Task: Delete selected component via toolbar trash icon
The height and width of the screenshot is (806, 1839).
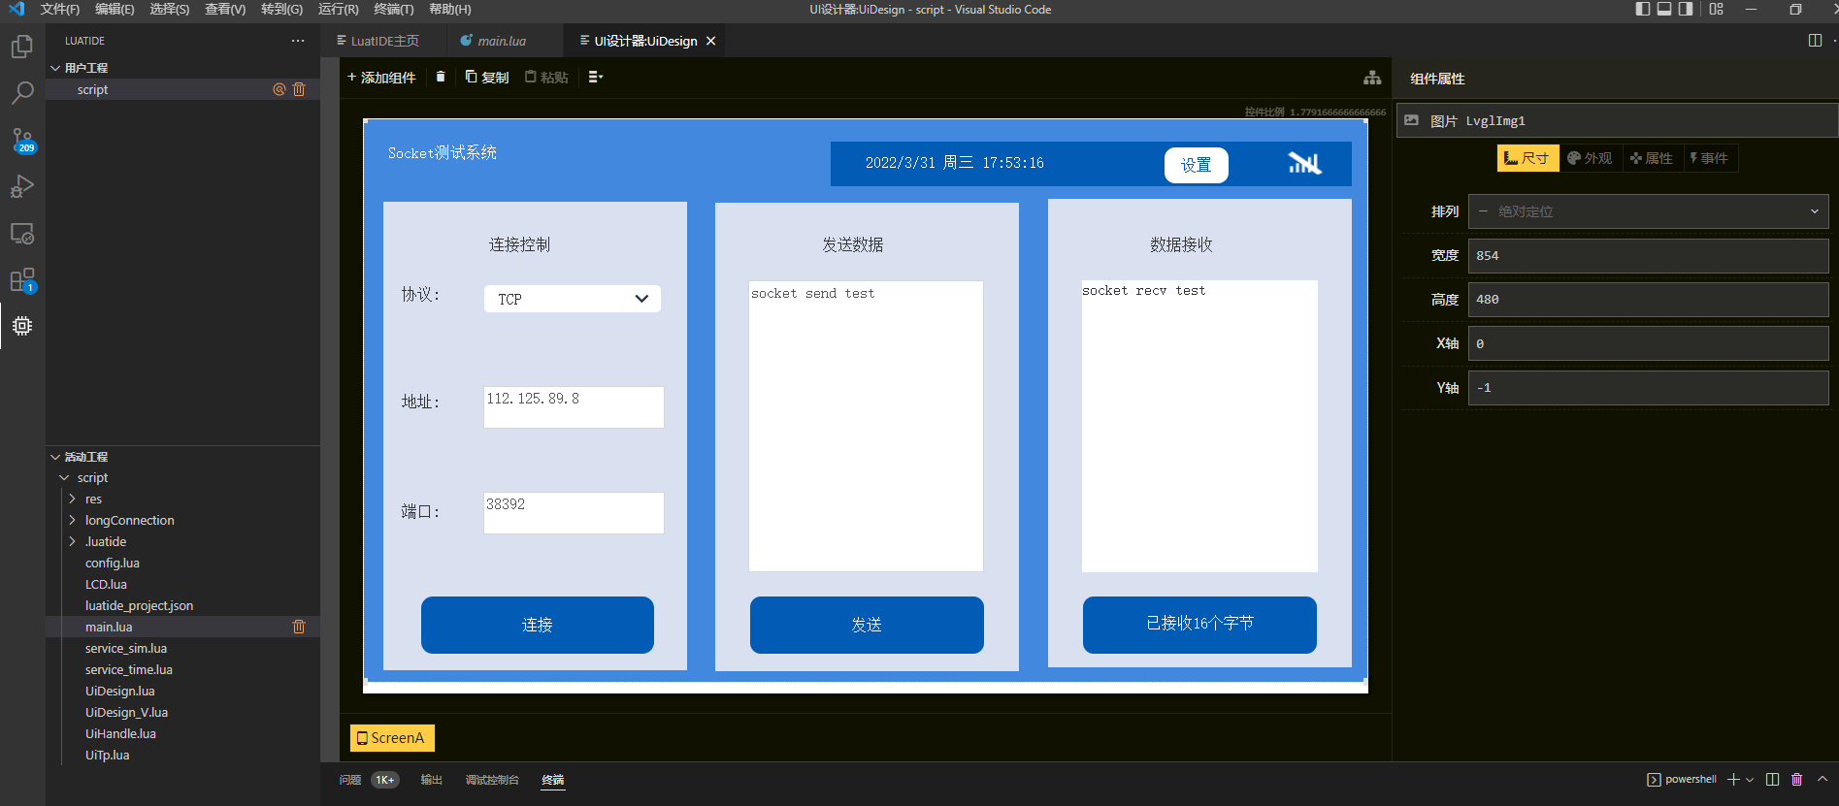Action: (441, 77)
